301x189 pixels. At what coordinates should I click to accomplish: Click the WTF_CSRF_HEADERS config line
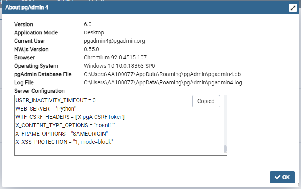(70, 117)
